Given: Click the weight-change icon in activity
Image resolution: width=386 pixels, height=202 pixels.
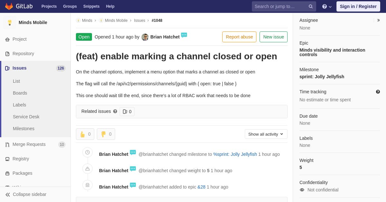Looking at the screenshot, I should (x=87, y=169).
